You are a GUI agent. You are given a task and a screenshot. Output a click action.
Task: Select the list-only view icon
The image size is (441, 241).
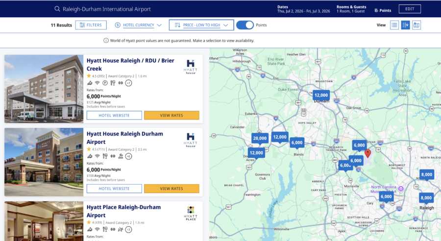click(x=394, y=25)
